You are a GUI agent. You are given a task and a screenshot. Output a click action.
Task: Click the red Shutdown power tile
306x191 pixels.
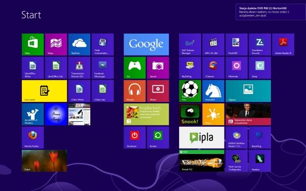point(135,138)
